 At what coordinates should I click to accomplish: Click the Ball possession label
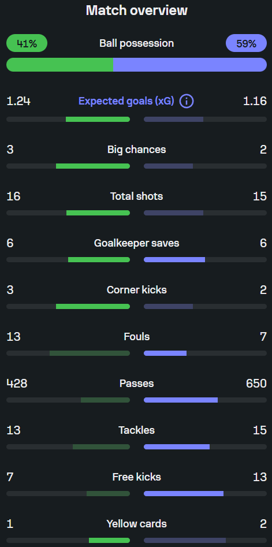[x=137, y=43]
